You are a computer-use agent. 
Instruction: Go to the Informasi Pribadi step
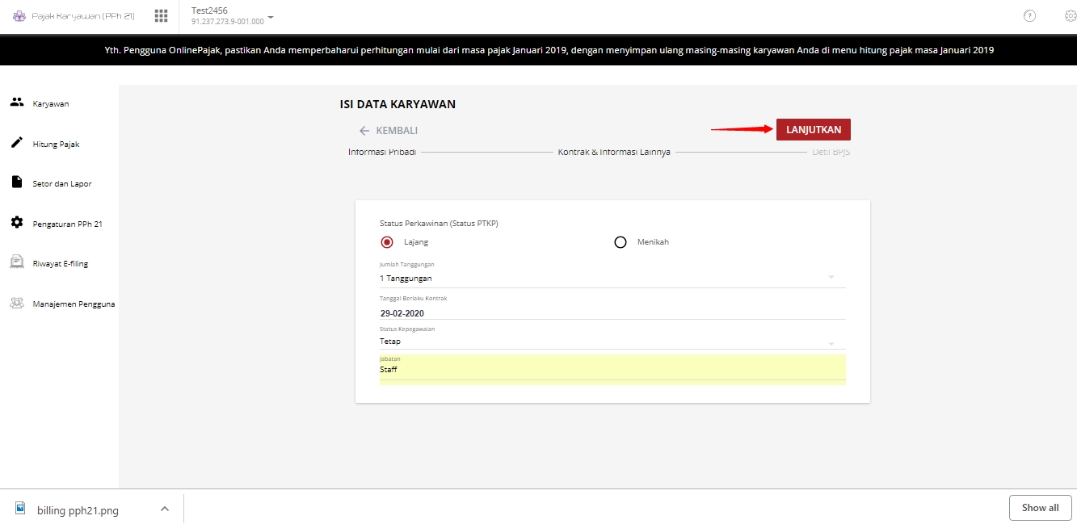point(382,152)
